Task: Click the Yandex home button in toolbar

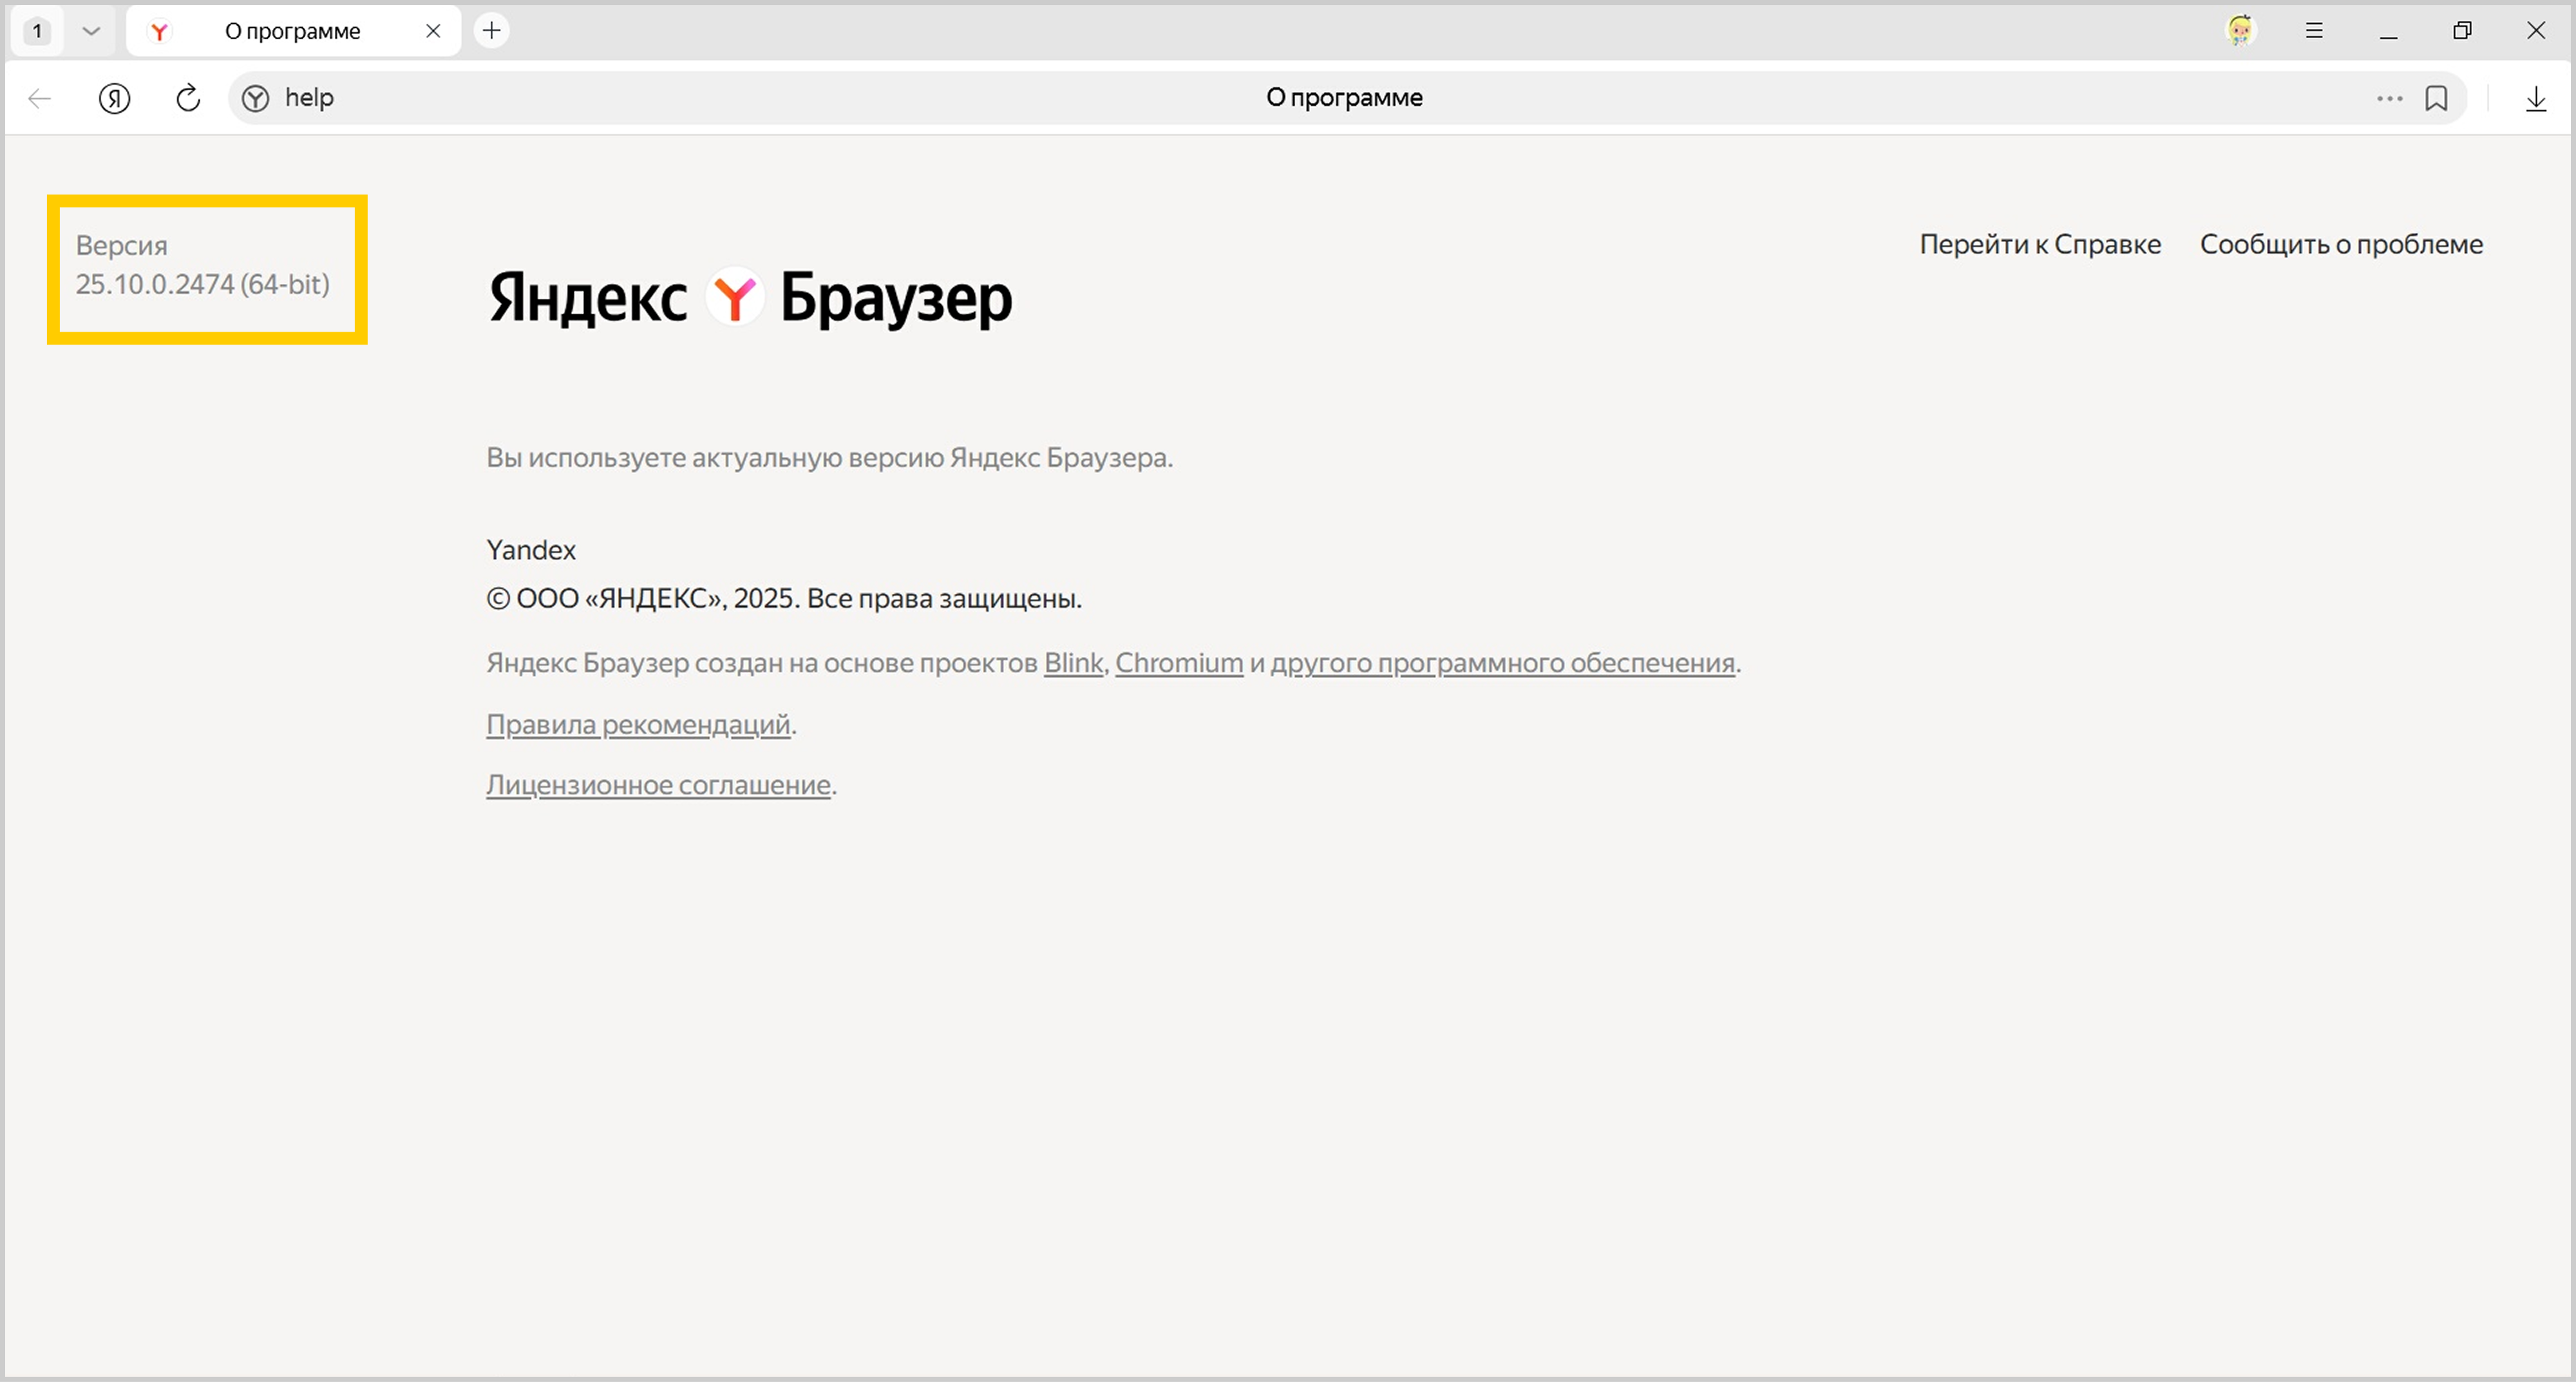Action: (114, 98)
